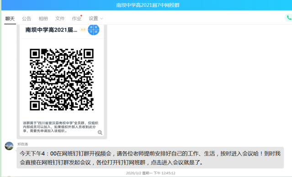Open the group QR code image
The width and height of the screenshot is (292, 177).
[x=62, y=79]
